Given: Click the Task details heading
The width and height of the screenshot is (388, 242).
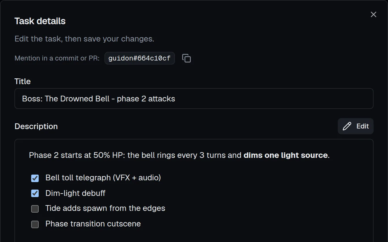Looking at the screenshot, I should point(40,21).
